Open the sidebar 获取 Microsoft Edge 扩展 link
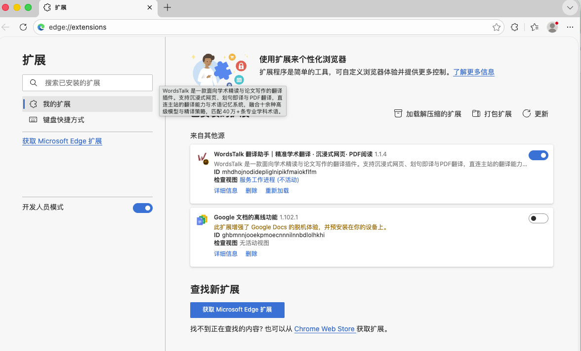This screenshot has width=581, height=351. click(62, 141)
